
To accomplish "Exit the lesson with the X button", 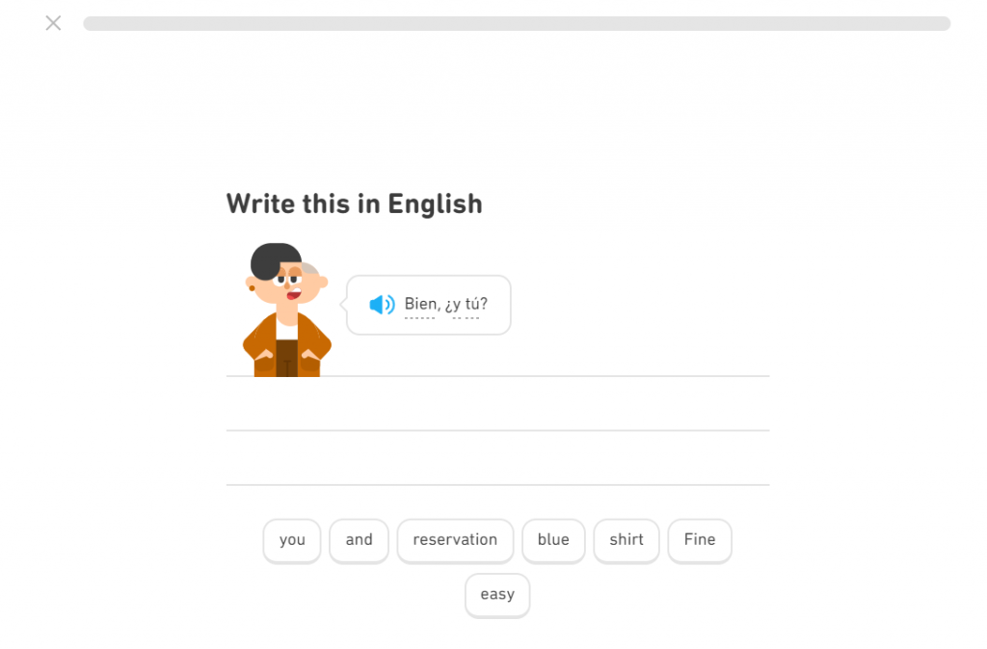I will [x=53, y=22].
